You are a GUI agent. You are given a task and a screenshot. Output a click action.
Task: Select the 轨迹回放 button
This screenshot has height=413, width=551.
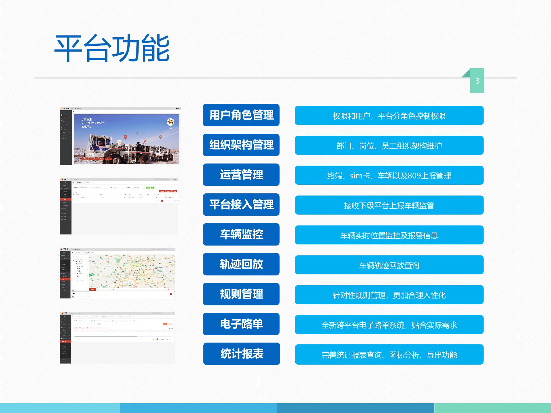[241, 264]
